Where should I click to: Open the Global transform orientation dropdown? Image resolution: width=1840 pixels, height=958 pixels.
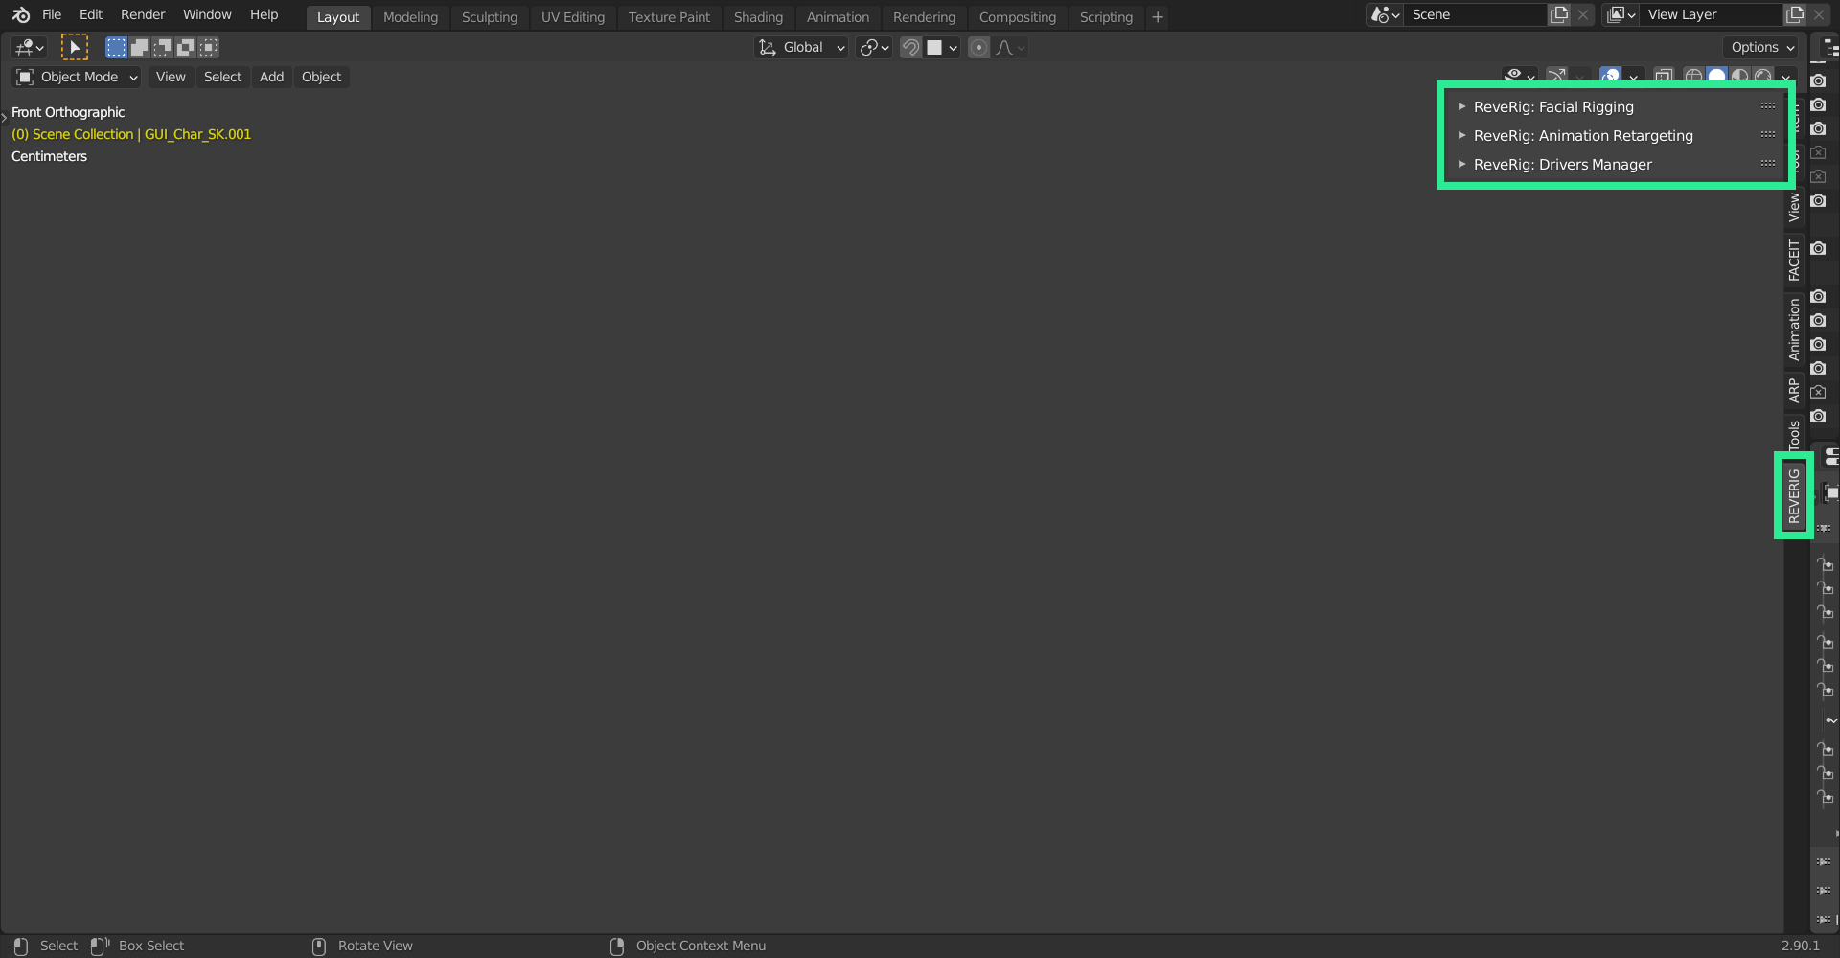[x=801, y=47]
